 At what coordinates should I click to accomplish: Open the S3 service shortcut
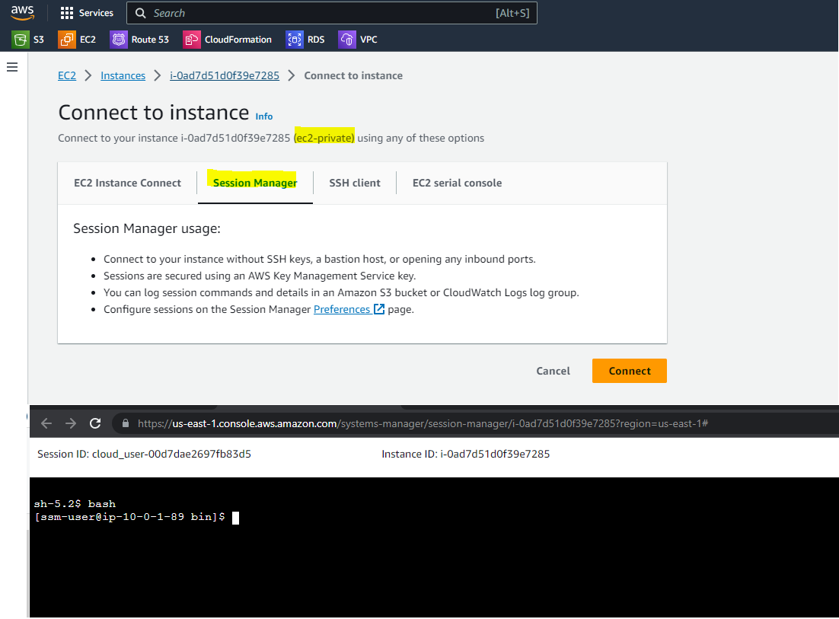[x=28, y=40]
